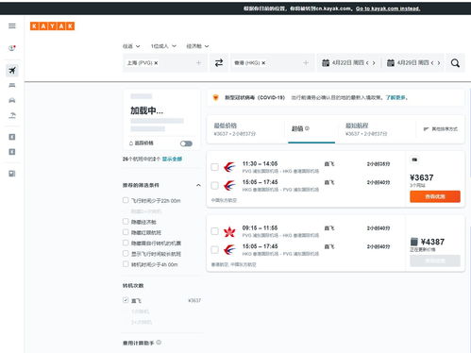Check flight time under 22h 00m filter

point(126,200)
